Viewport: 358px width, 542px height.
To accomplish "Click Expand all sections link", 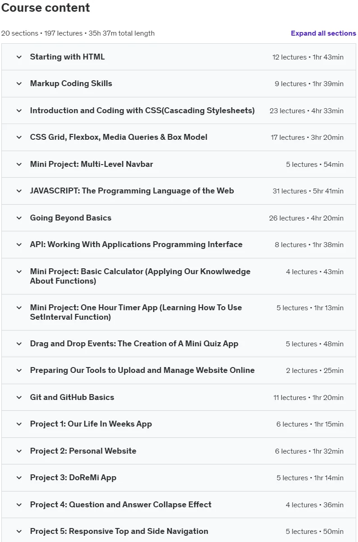I will 323,33.
